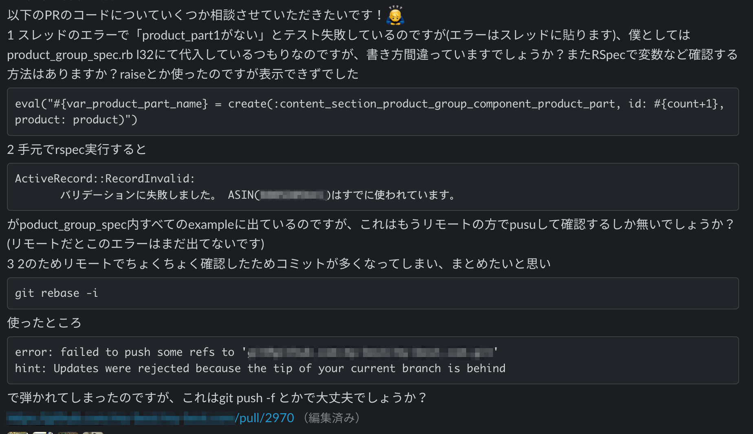The image size is (753, 434).
Task: Click the blurred remote URL in push error
Action: point(370,352)
